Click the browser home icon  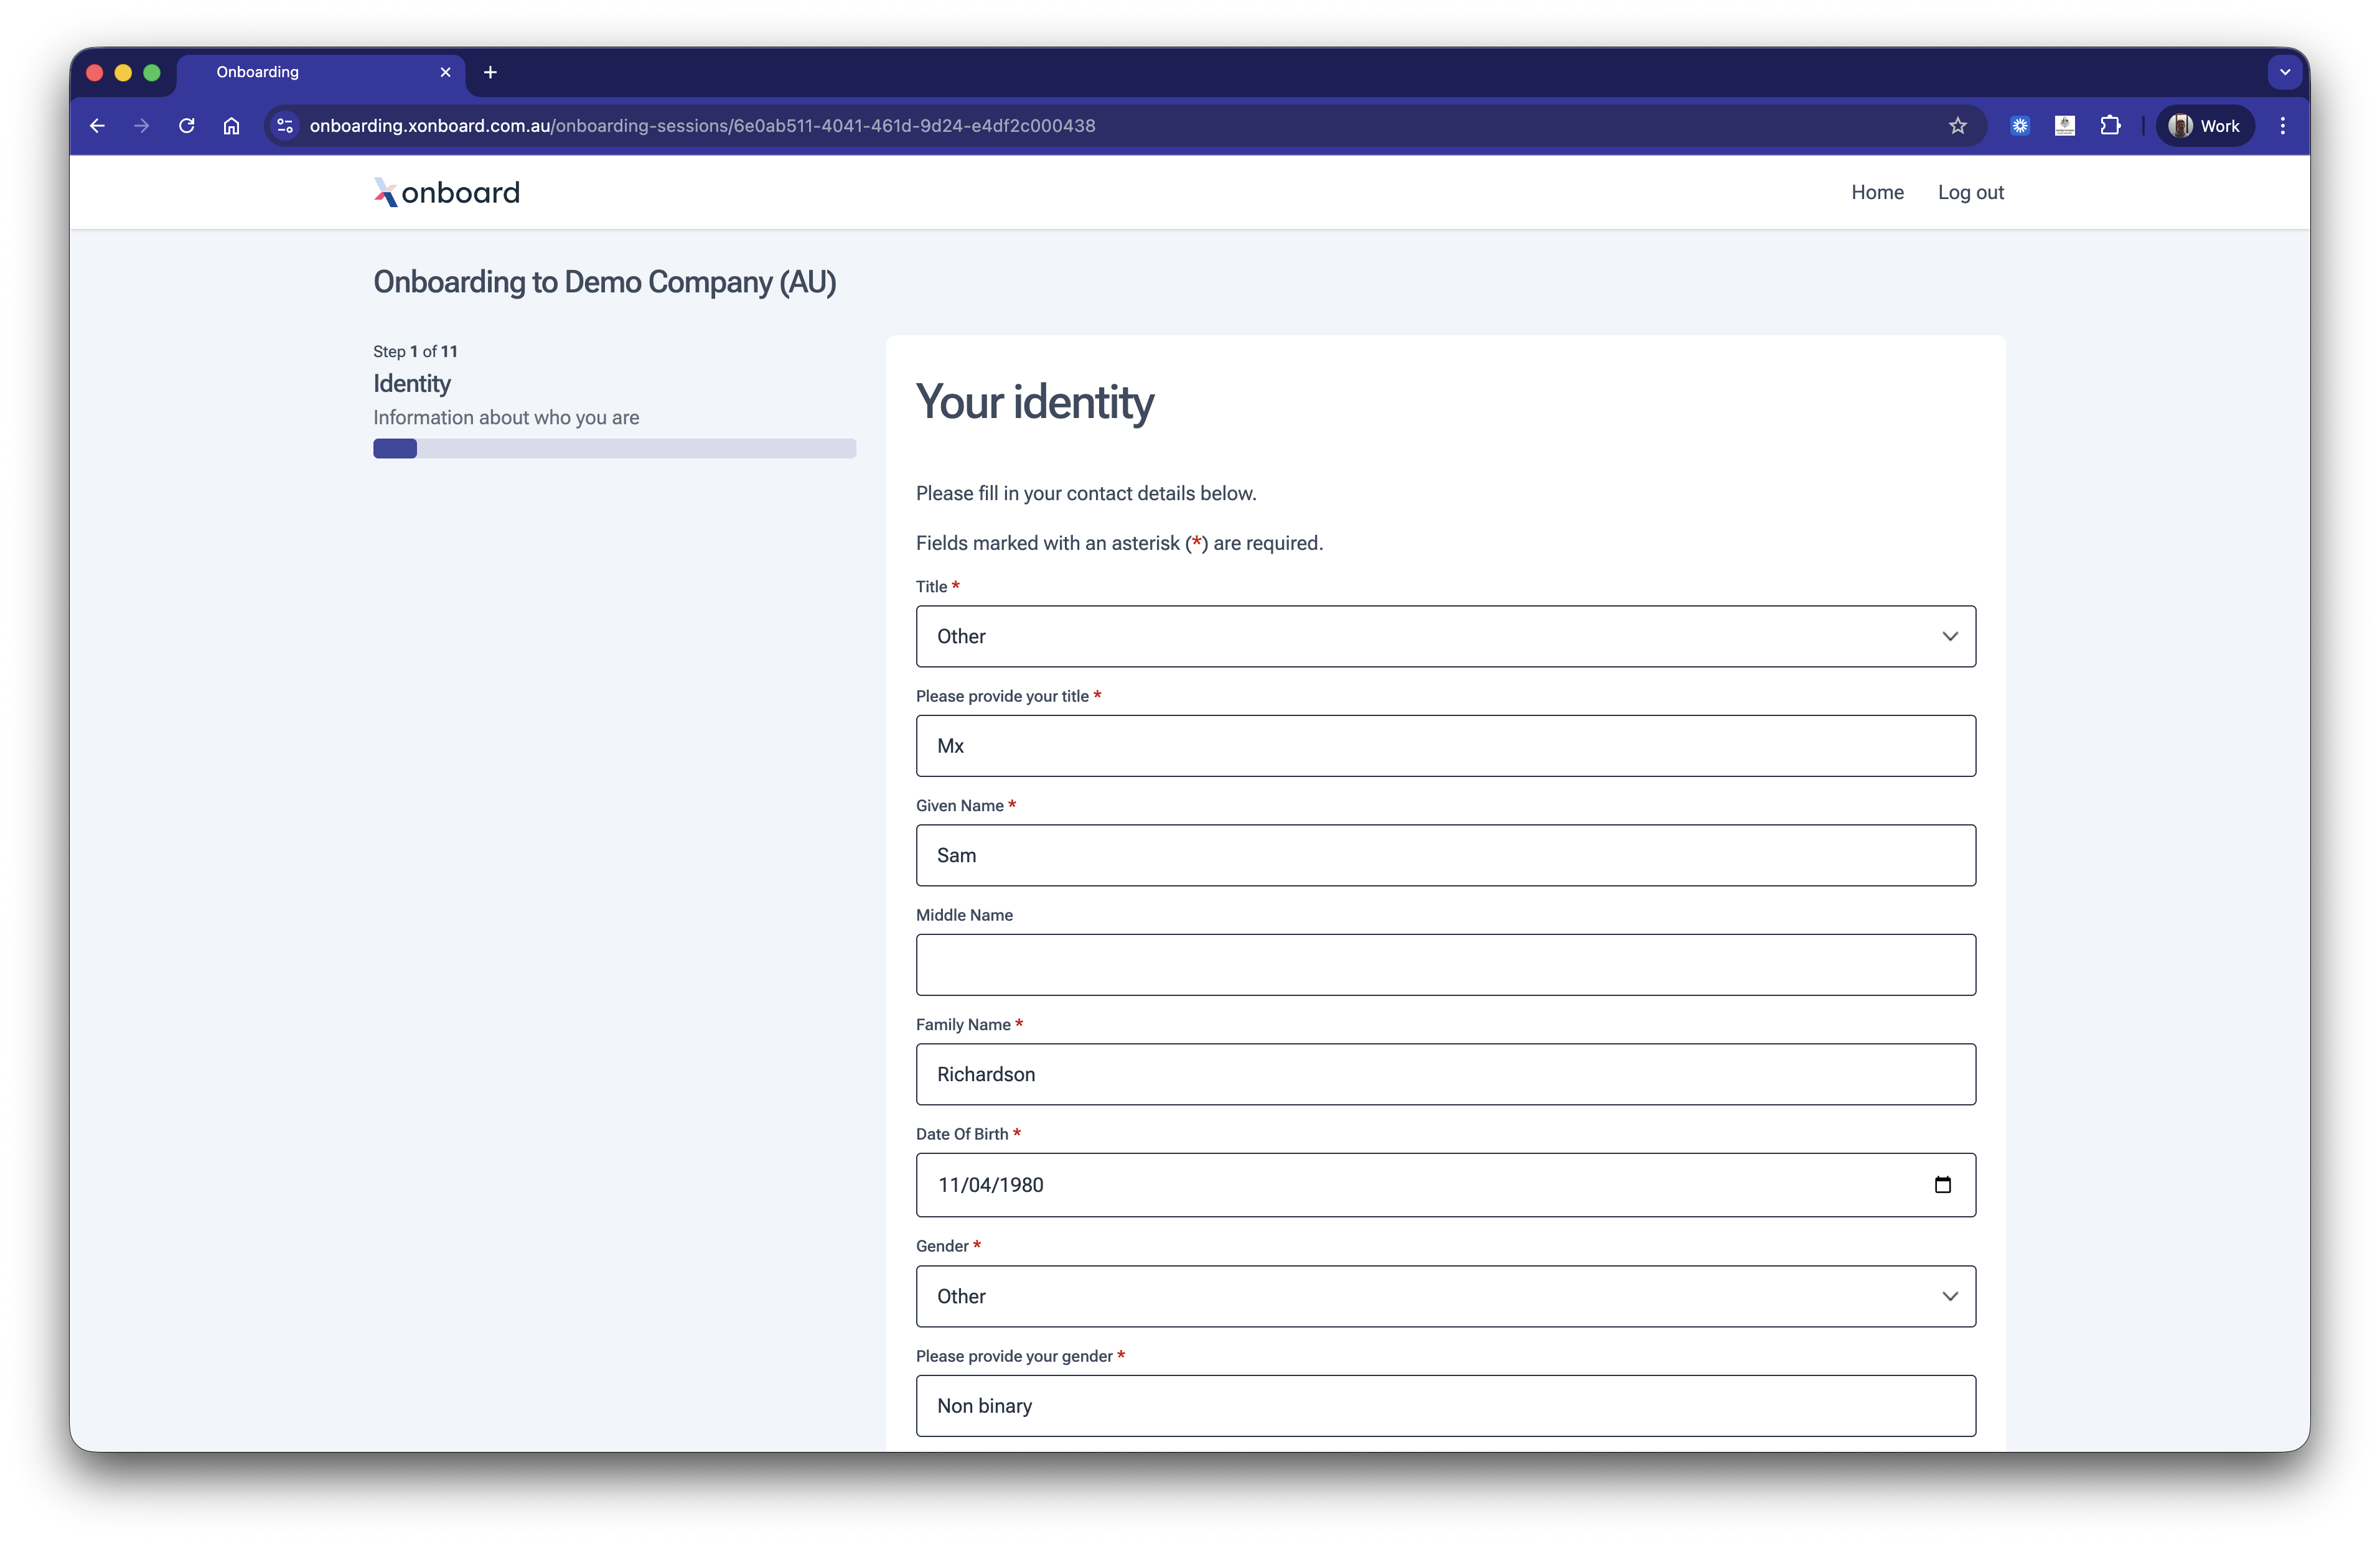[231, 126]
